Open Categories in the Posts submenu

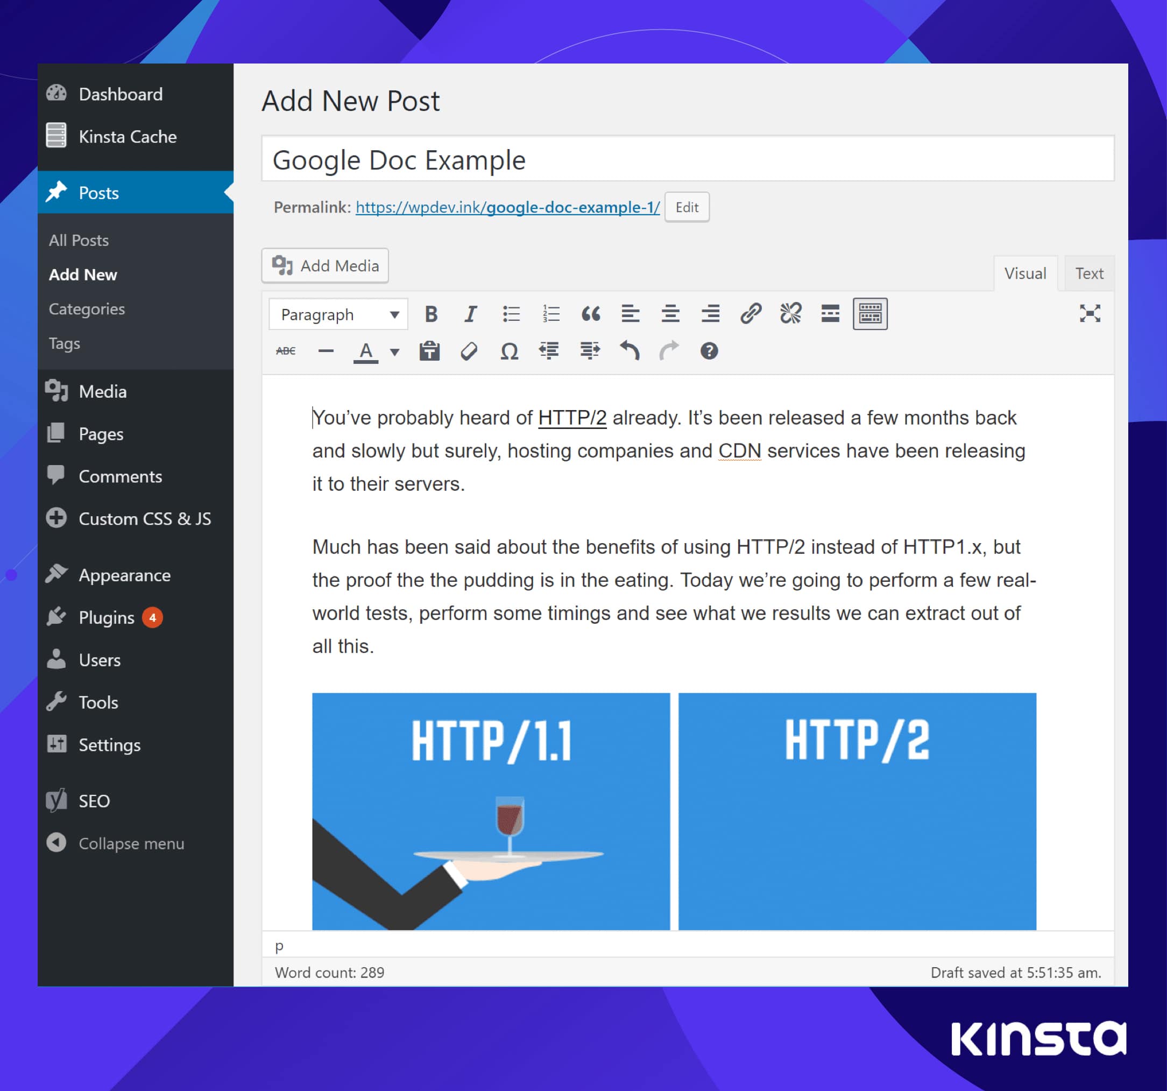[87, 309]
